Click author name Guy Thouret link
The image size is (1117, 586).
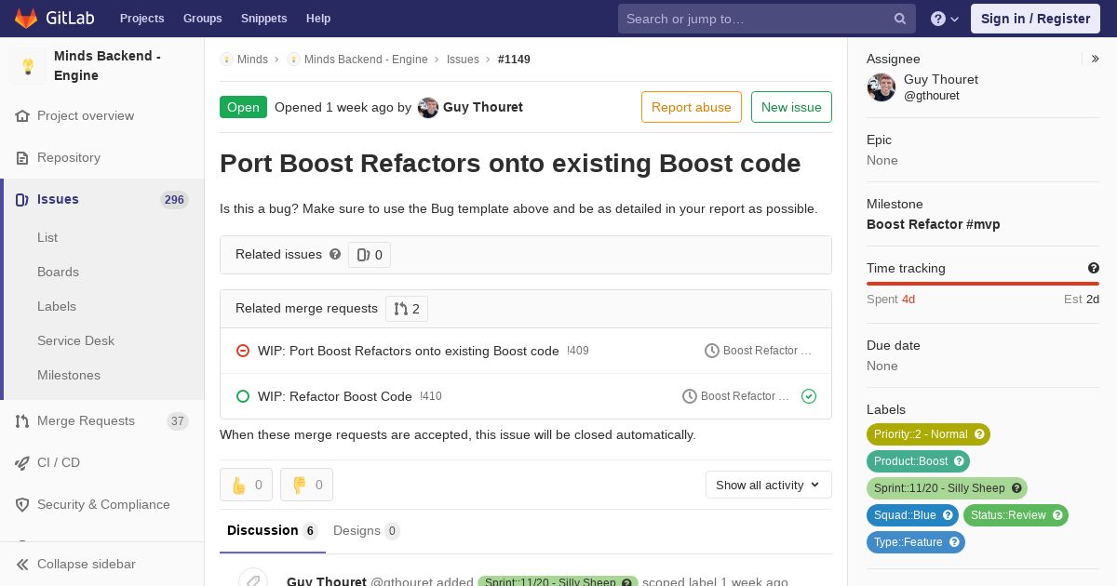pyautogui.click(x=483, y=107)
